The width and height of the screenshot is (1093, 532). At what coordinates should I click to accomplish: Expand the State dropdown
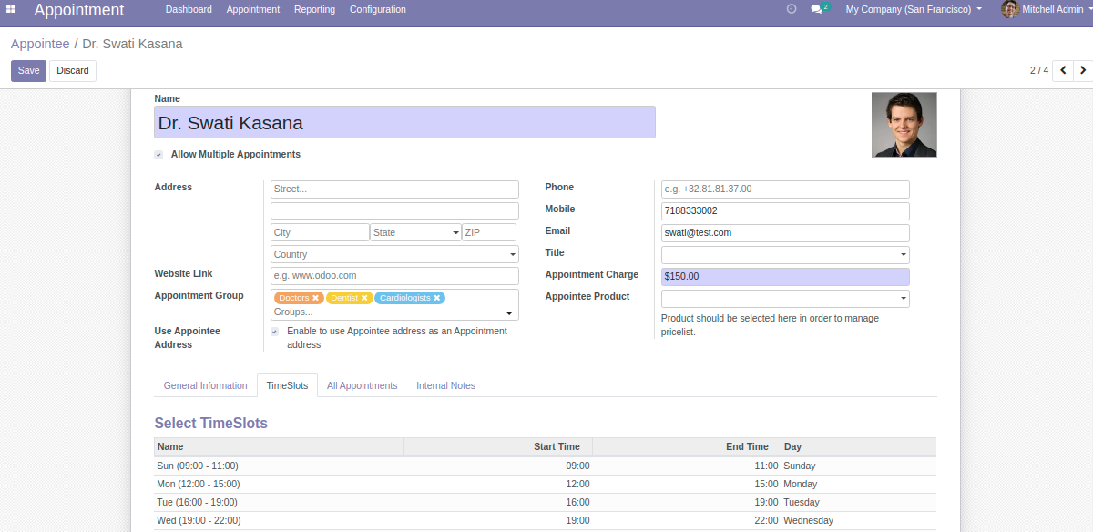[415, 233]
